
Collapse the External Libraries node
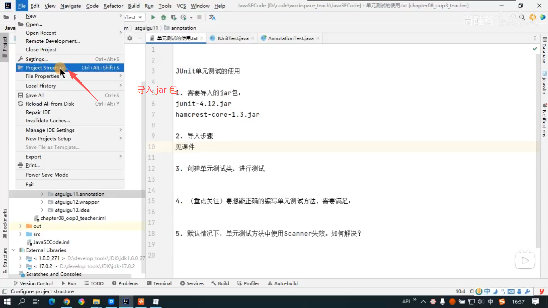click(13, 250)
